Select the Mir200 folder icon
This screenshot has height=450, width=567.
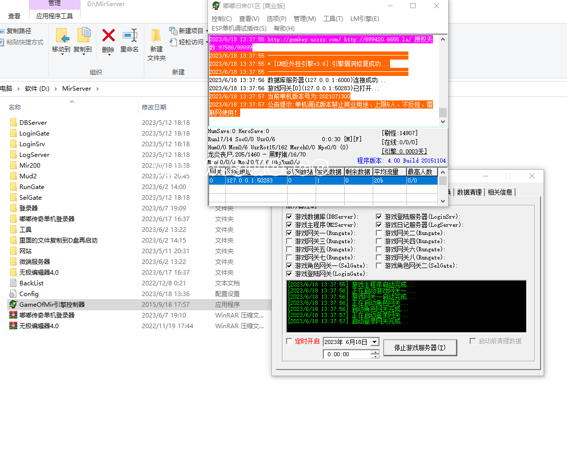point(13,165)
